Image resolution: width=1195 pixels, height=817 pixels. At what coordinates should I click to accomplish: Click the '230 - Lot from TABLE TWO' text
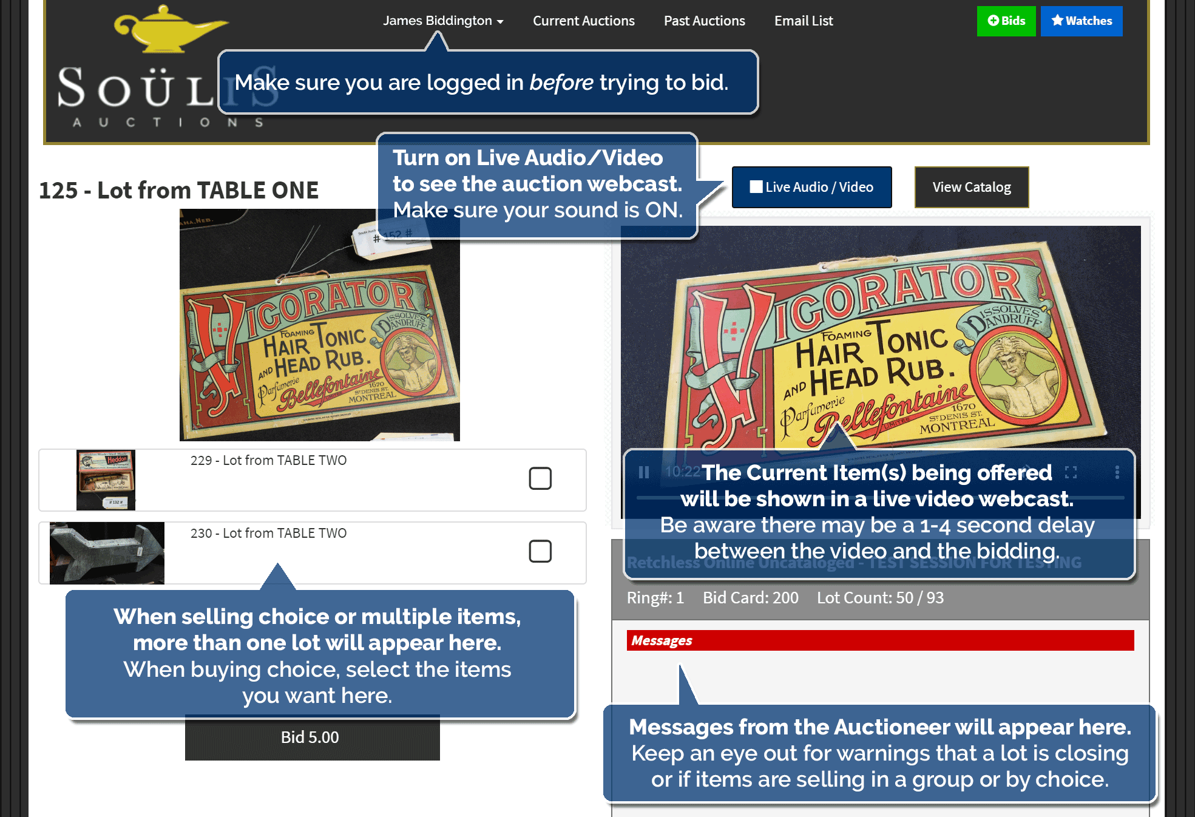click(268, 533)
